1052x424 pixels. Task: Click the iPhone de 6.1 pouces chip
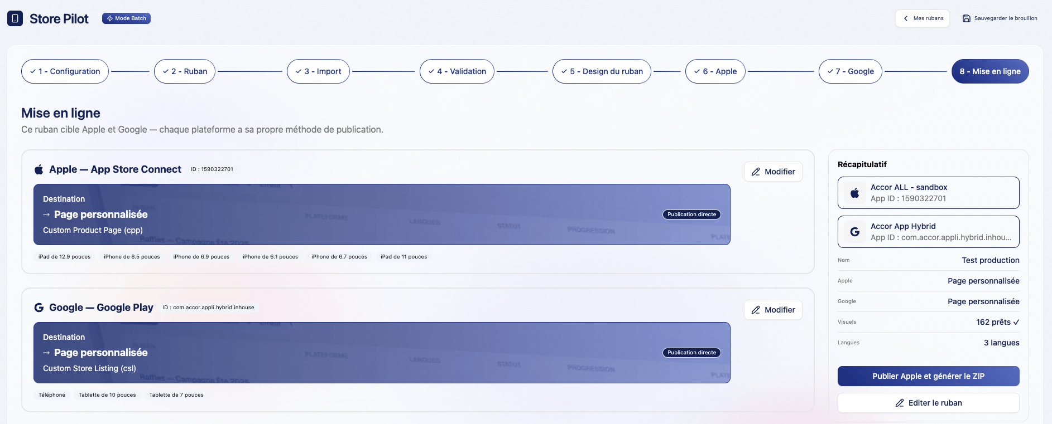pyautogui.click(x=270, y=257)
